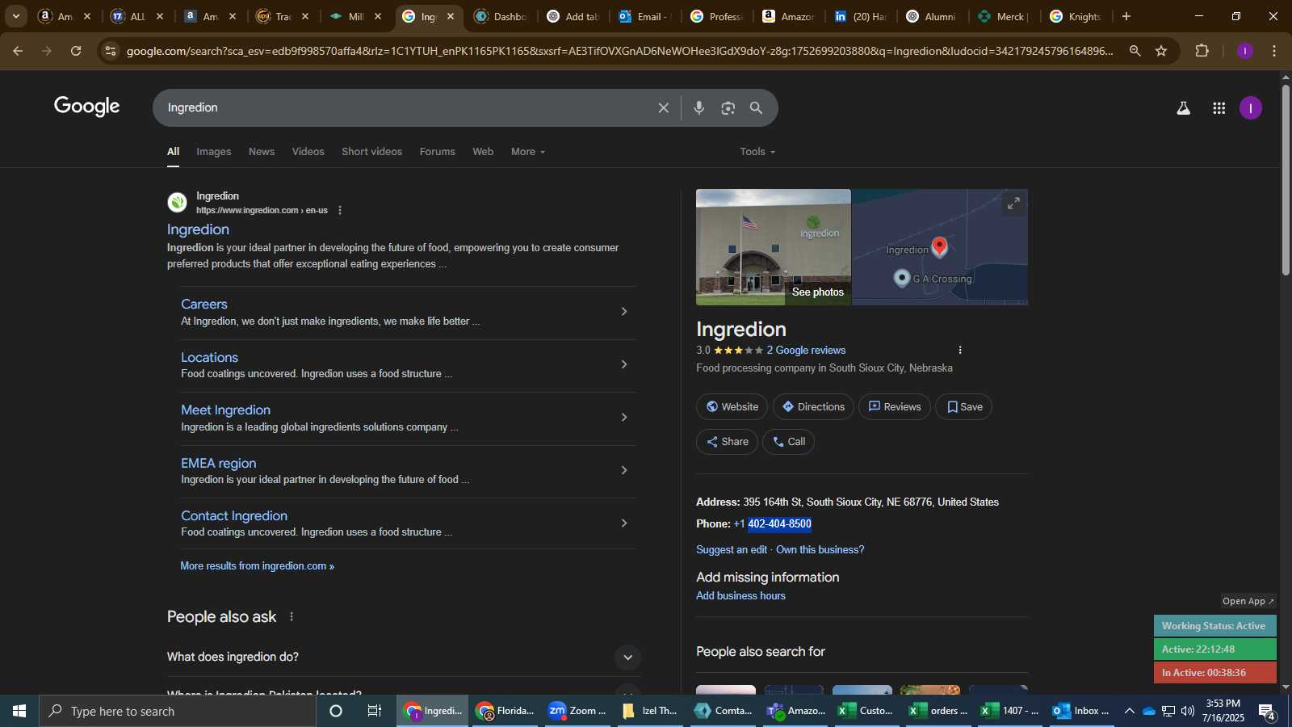Image resolution: width=1292 pixels, height=727 pixels.
Task: Expand the More search filters dropdown
Action: point(527,152)
